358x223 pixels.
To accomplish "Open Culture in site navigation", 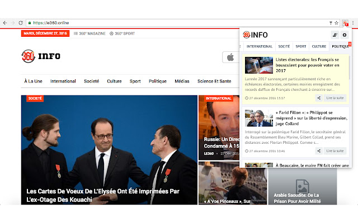I will [x=114, y=81].
